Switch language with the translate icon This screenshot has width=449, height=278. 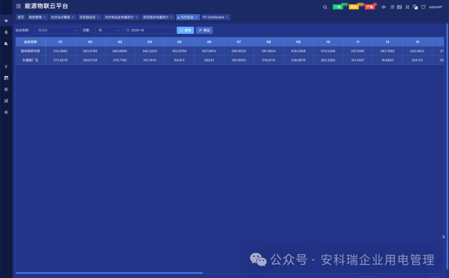pos(415,7)
